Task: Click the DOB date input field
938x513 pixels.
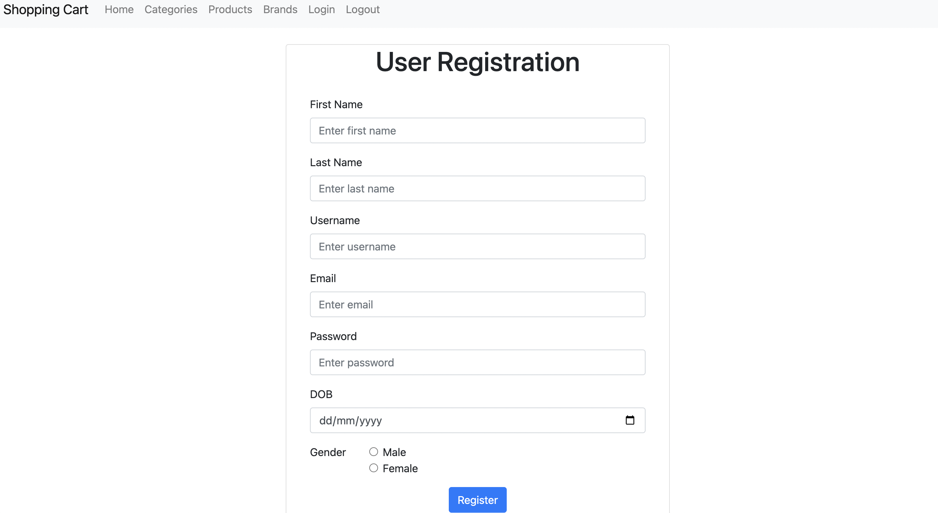Action: click(x=455, y=420)
